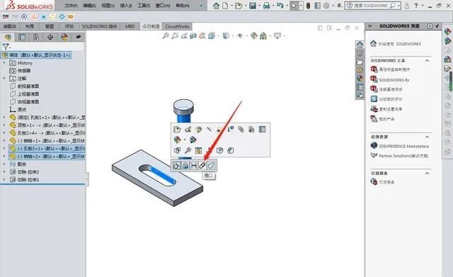Switch to the MBD ribbon tab

130,26
